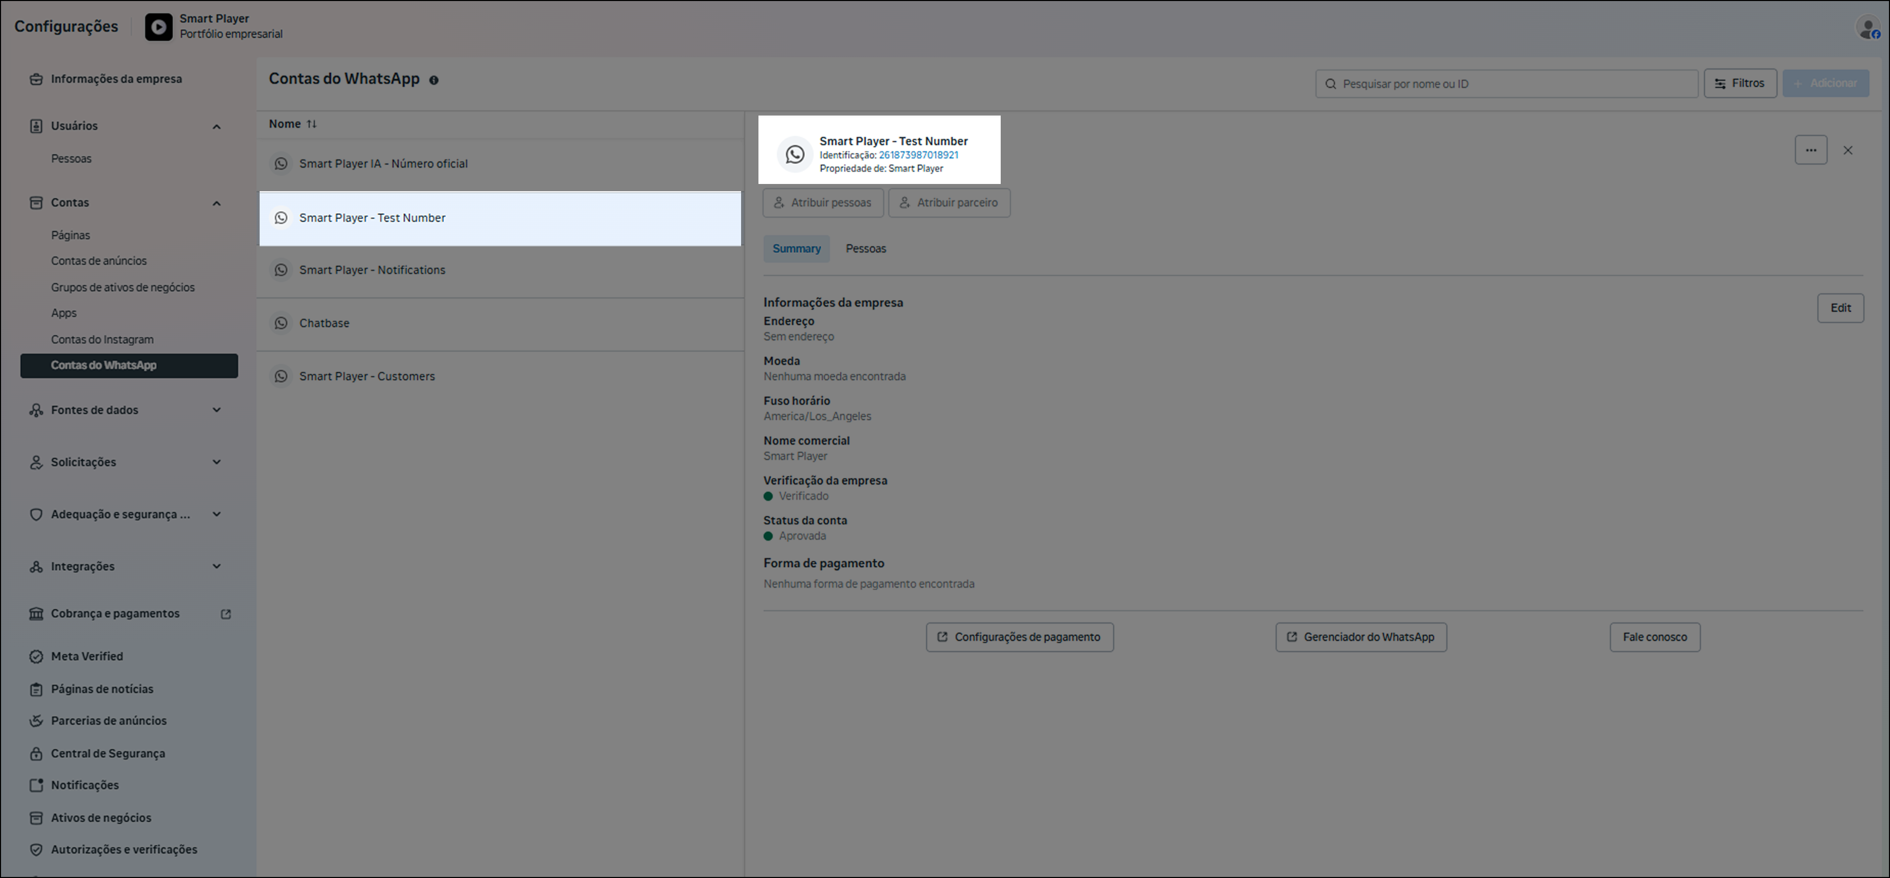The image size is (1890, 878).
Task: Switch to the Pessoas tab
Action: pyautogui.click(x=866, y=249)
